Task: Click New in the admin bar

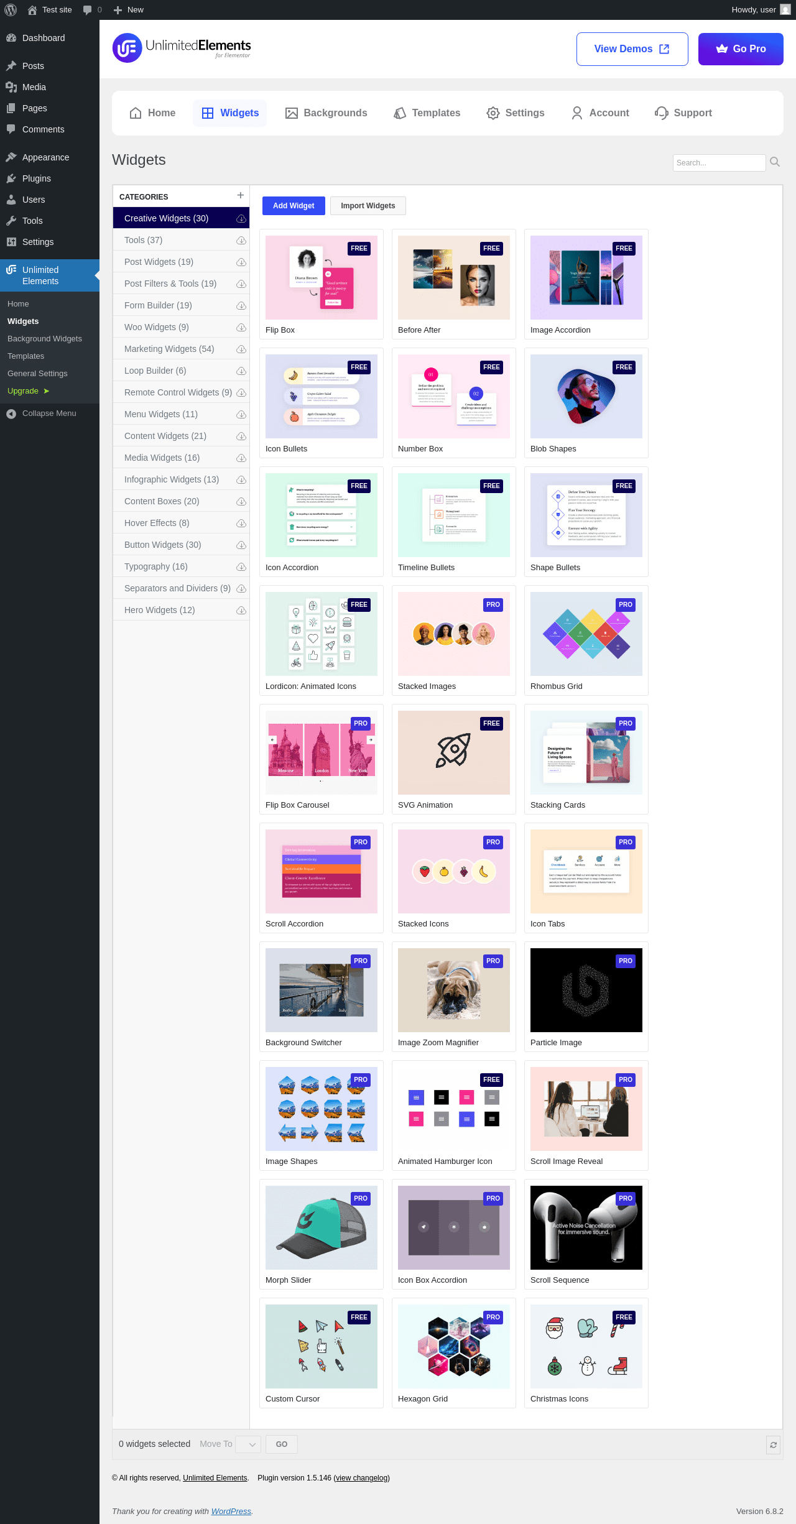Action: pos(129,10)
